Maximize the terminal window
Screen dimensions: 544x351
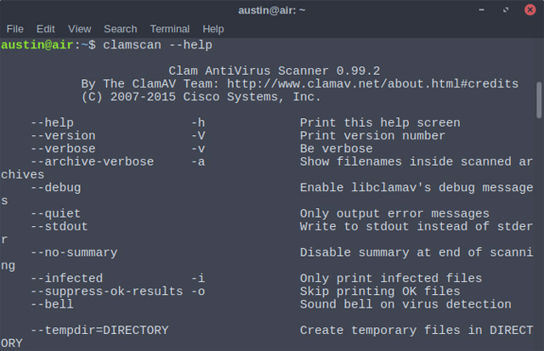click(x=507, y=9)
